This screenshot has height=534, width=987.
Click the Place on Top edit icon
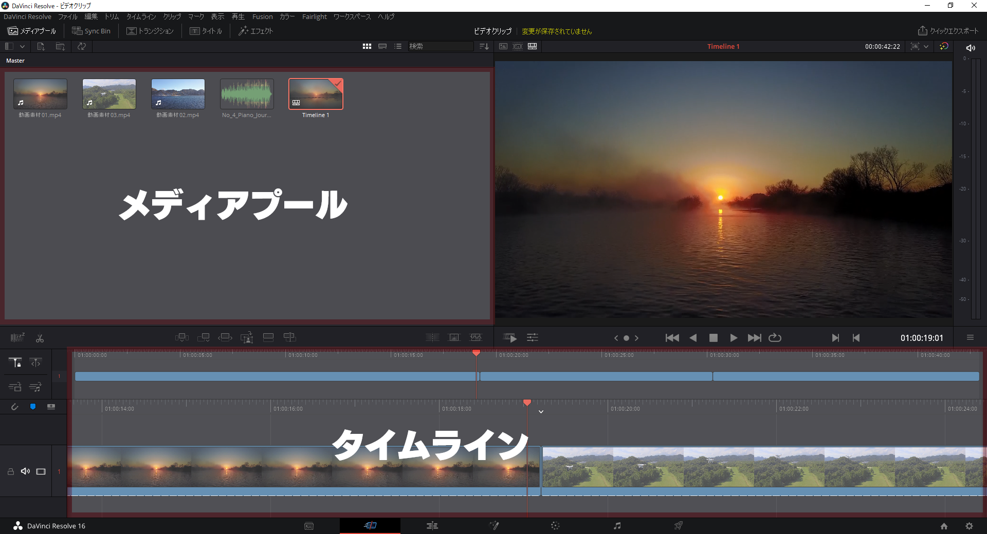(268, 337)
